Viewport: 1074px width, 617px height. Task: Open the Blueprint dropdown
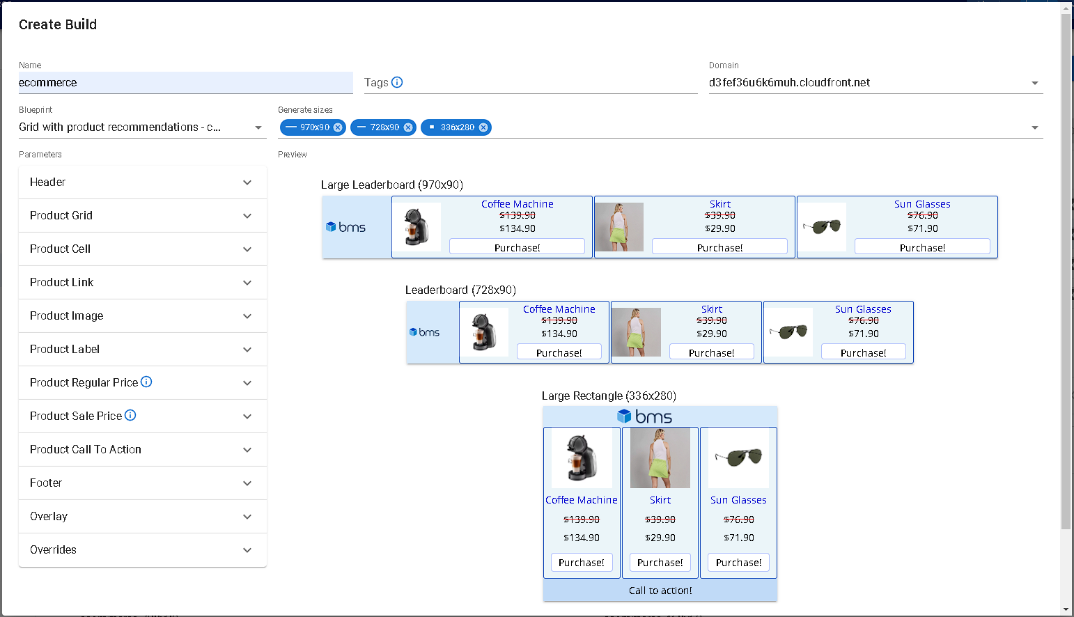[x=258, y=127]
